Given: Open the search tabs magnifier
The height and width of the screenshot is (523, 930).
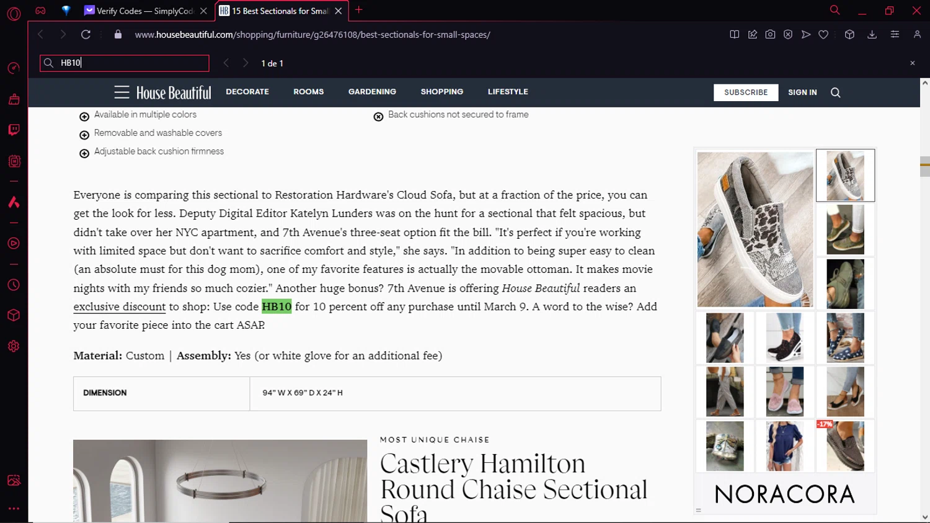Looking at the screenshot, I should pyautogui.click(x=835, y=10).
